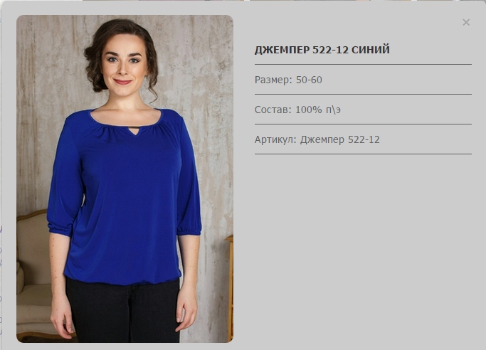Click the elastic sleeve cuff on the right arm
Viewport: 486px width, 350px height.
point(189,230)
